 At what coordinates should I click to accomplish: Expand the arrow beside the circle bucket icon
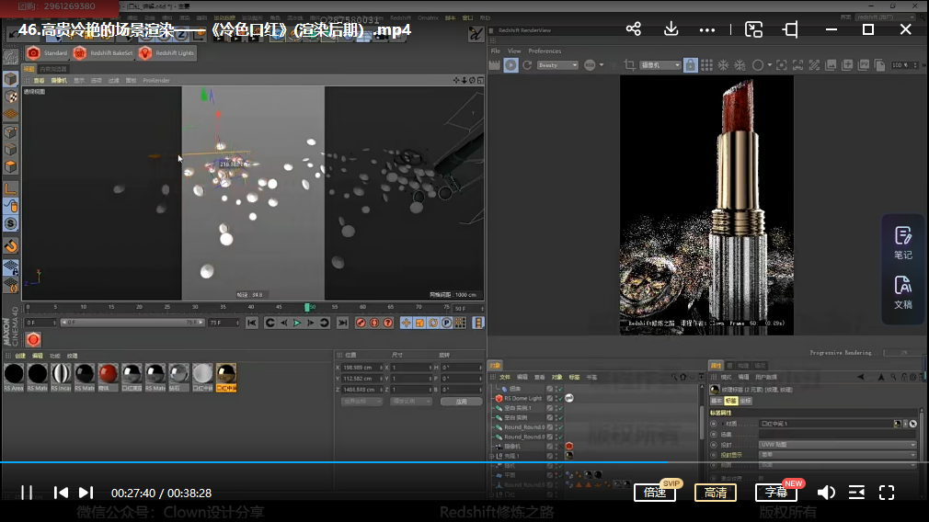(x=770, y=65)
